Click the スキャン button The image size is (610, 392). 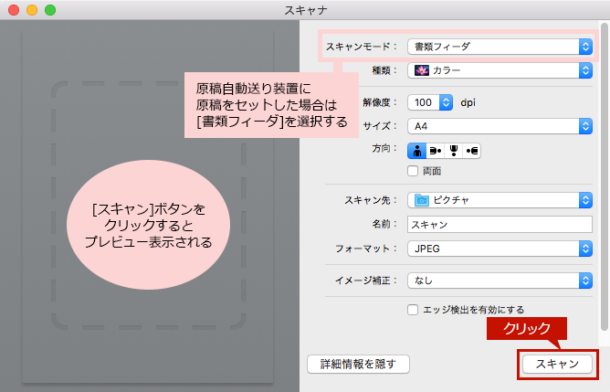click(x=557, y=364)
